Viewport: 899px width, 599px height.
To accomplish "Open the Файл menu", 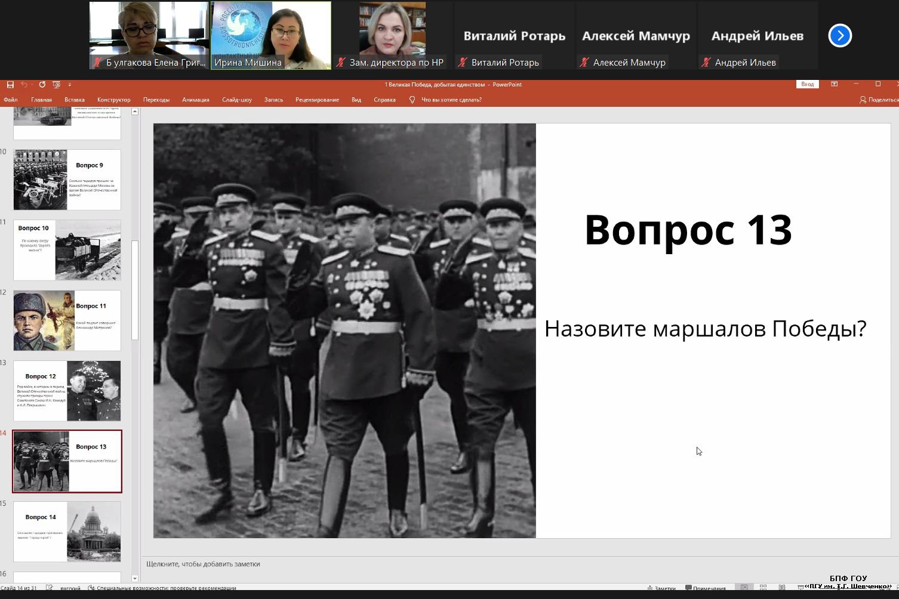I will pyautogui.click(x=11, y=100).
